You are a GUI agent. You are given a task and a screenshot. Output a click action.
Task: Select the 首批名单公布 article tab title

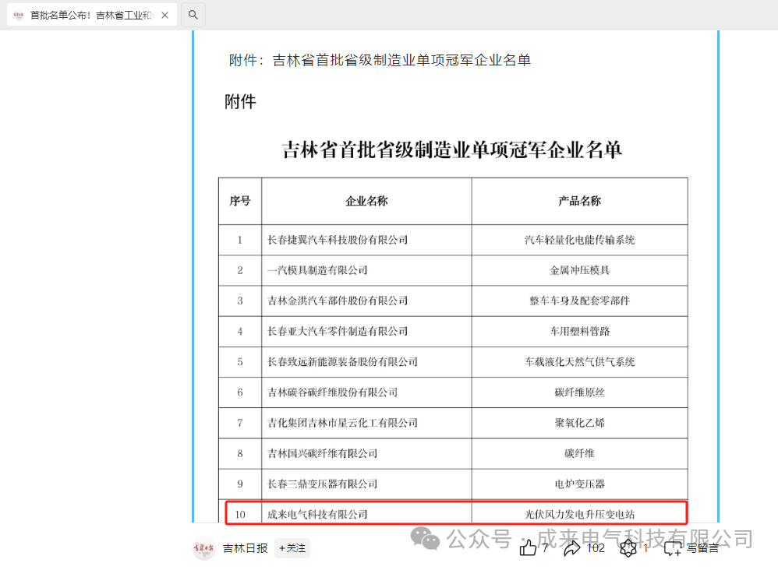pyautogui.click(x=92, y=16)
